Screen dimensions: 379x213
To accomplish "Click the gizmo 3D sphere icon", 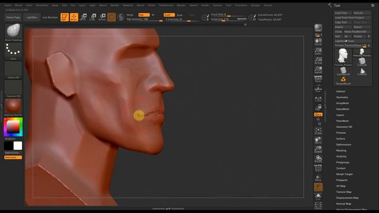I will [x=111, y=17].
